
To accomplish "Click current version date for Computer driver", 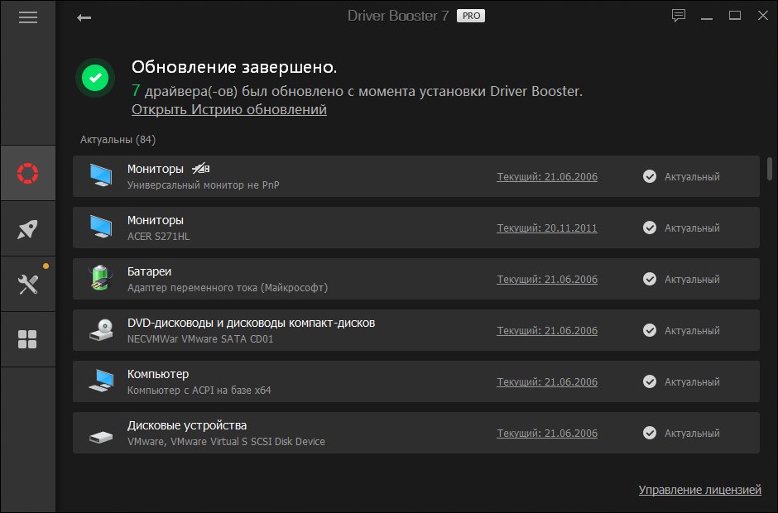I will [546, 381].
